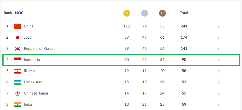Viewport: 242px width, 110px height.
Task: Click the silver medal S icon
Action: coord(144,13)
